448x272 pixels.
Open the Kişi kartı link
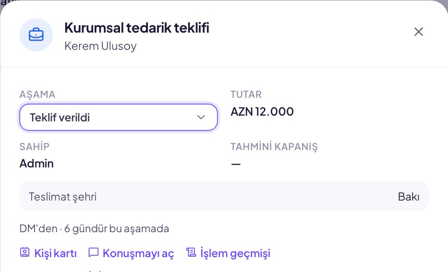click(x=48, y=253)
